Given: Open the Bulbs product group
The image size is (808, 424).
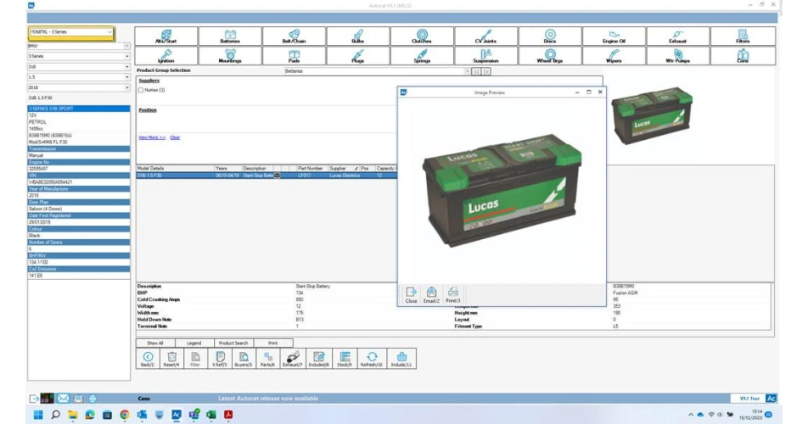Looking at the screenshot, I should 357,36.
